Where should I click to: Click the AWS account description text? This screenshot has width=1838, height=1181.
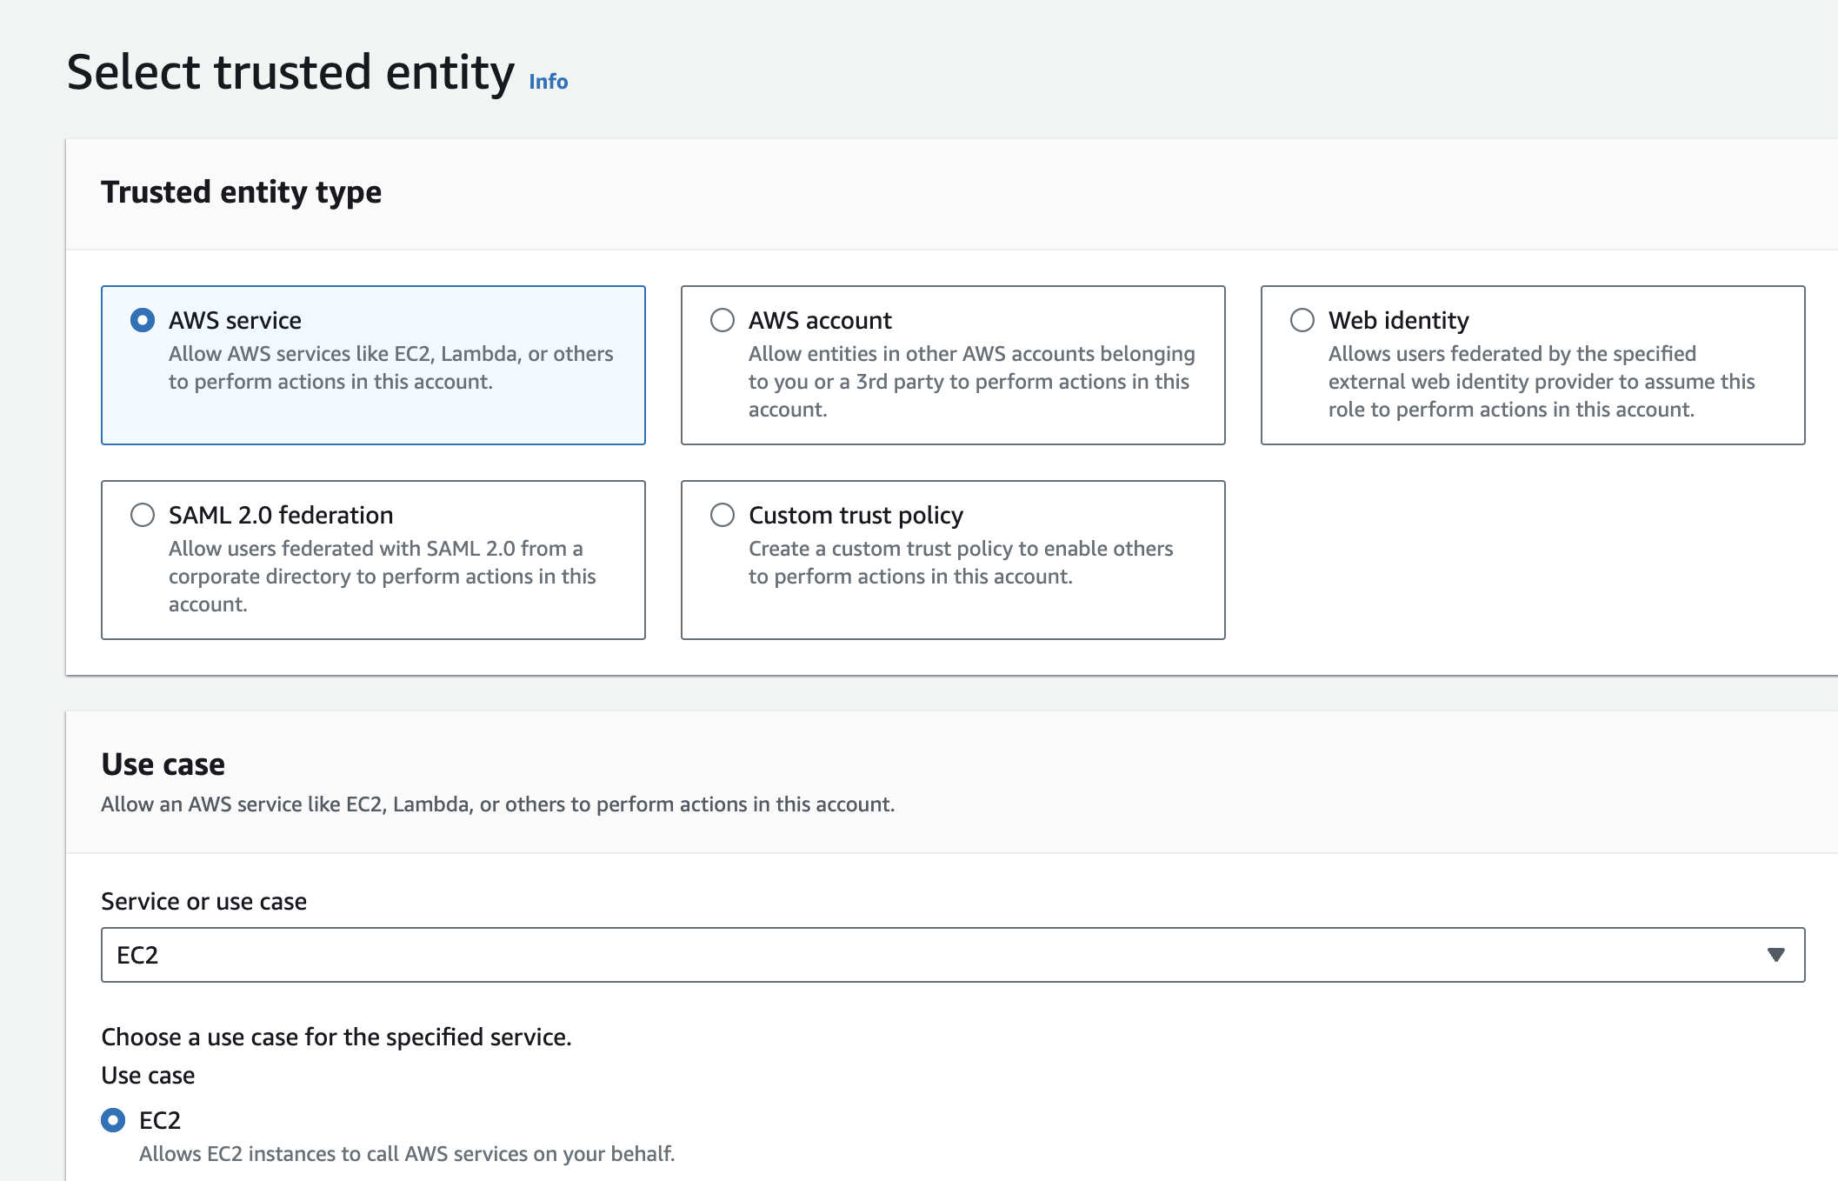[971, 382]
